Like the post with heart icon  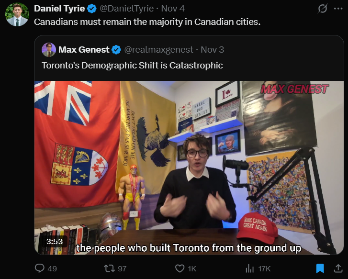click(x=180, y=268)
